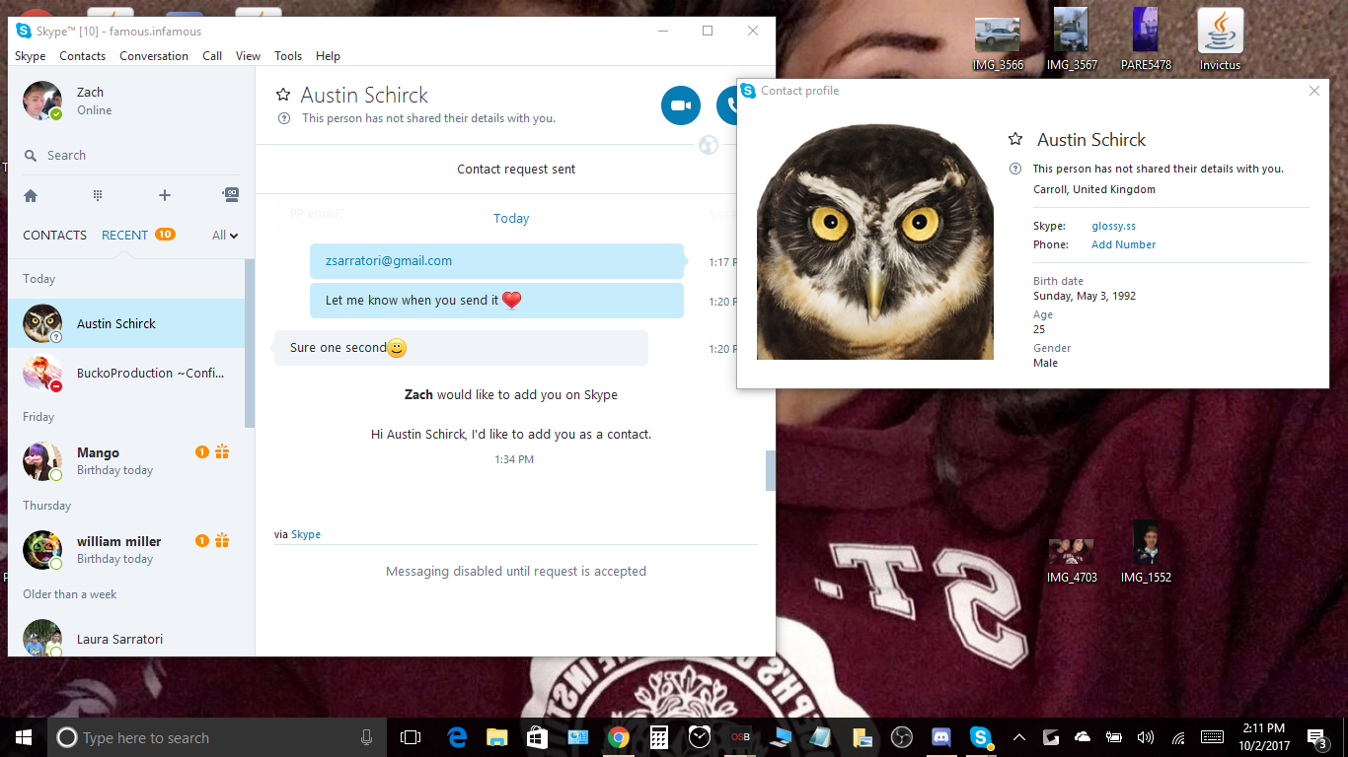Click Mango's birthday gift icon
This screenshot has height=757, width=1348.
pos(222,452)
